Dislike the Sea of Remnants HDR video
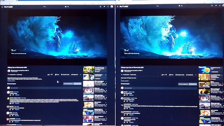This screenshot has height=126, width=224. 52,75
